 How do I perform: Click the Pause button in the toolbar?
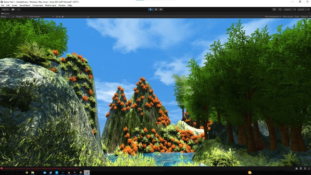(x=156, y=9)
